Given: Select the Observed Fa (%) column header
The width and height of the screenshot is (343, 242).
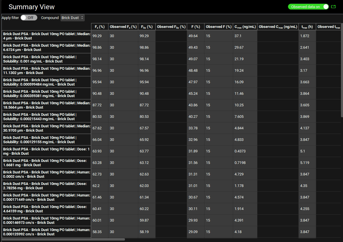Looking at the screenshot, I should [x=123, y=27].
